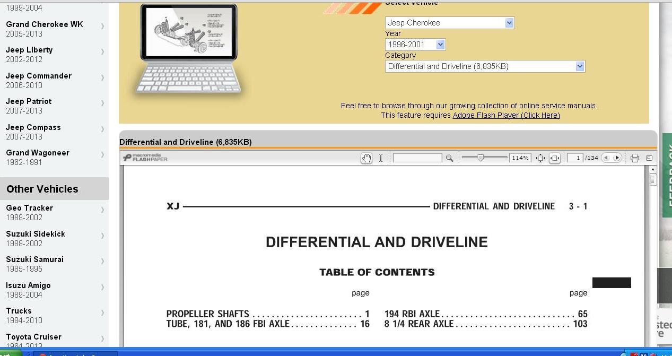Open Isuzu Amigo 1989-2004 link

point(54,290)
